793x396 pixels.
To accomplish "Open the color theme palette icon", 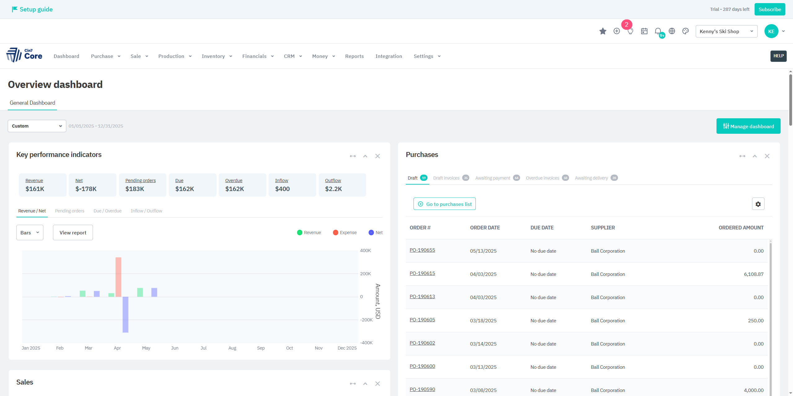I will (686, 31).
